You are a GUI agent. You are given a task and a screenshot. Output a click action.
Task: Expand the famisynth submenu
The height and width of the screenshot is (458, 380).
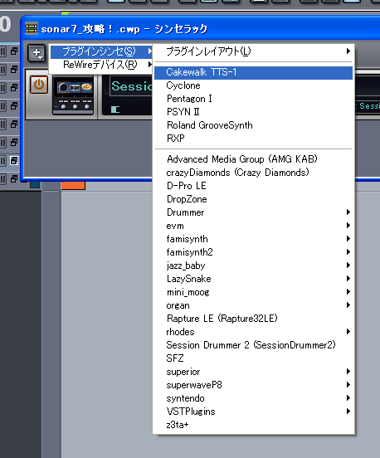254,239
